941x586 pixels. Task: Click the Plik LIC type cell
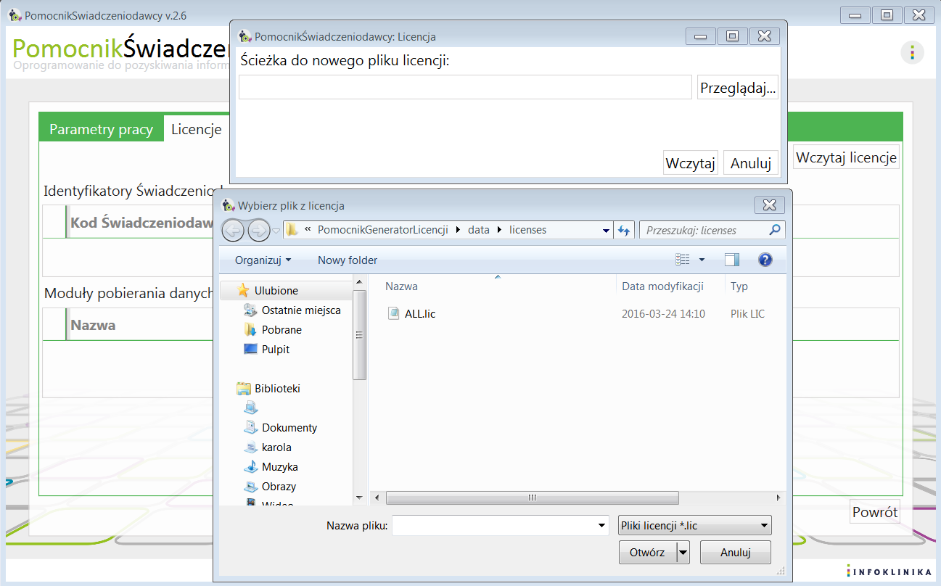click(x=747, y=313)
